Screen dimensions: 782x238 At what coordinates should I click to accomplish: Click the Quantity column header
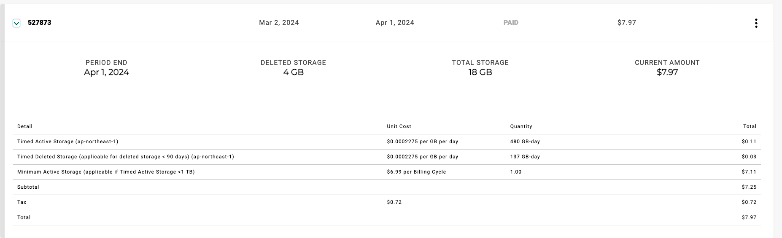click(x=521, y=126)
